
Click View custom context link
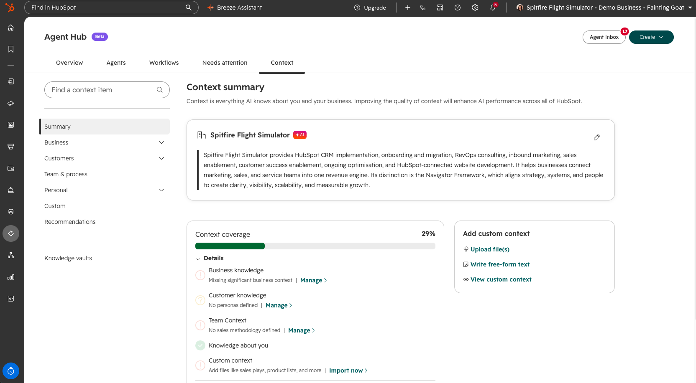501,279
